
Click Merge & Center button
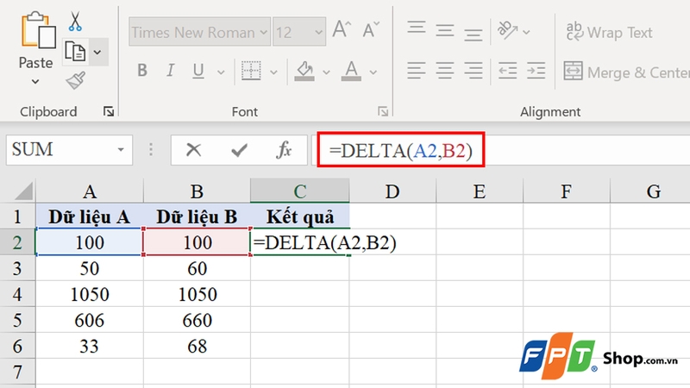[627, 72]
